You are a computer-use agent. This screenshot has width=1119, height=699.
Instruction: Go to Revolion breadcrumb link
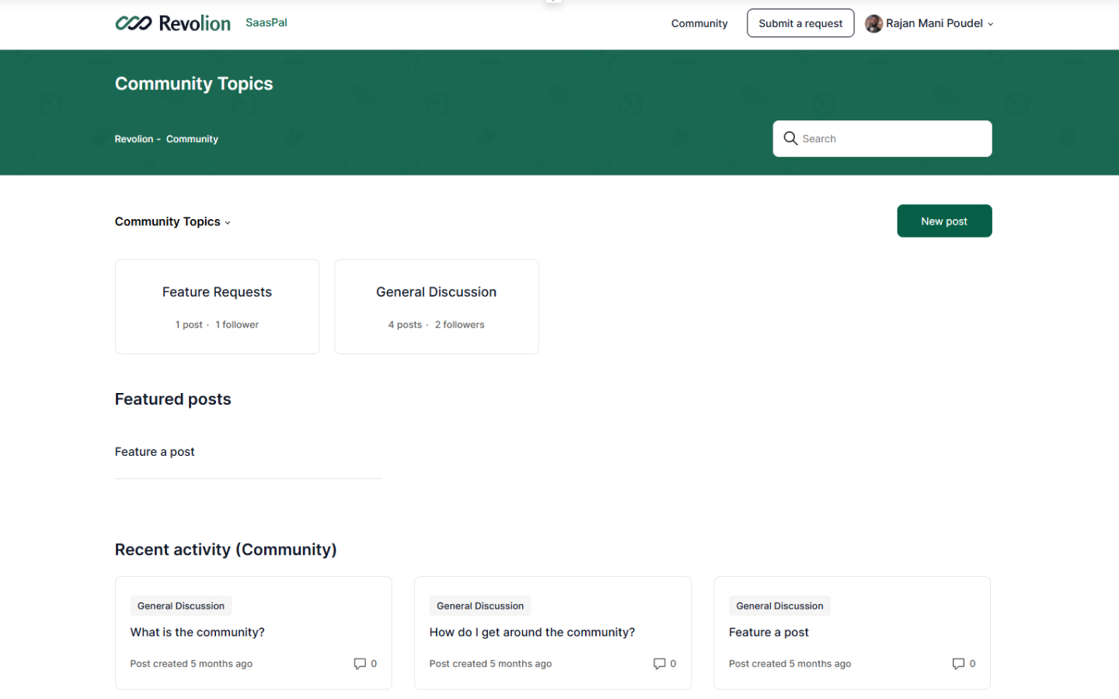134,139
